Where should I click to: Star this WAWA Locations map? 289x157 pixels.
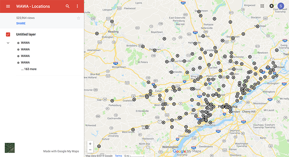tap(78, 18)
